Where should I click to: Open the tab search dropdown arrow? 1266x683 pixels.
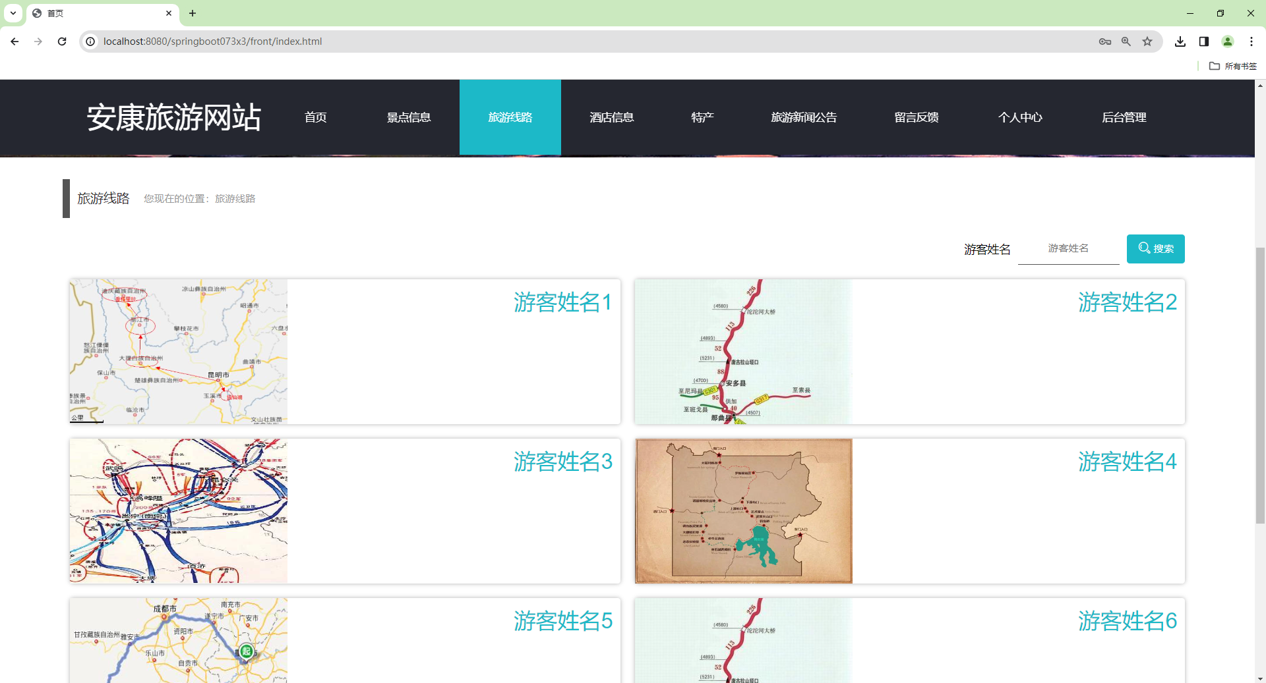[13, 13]
